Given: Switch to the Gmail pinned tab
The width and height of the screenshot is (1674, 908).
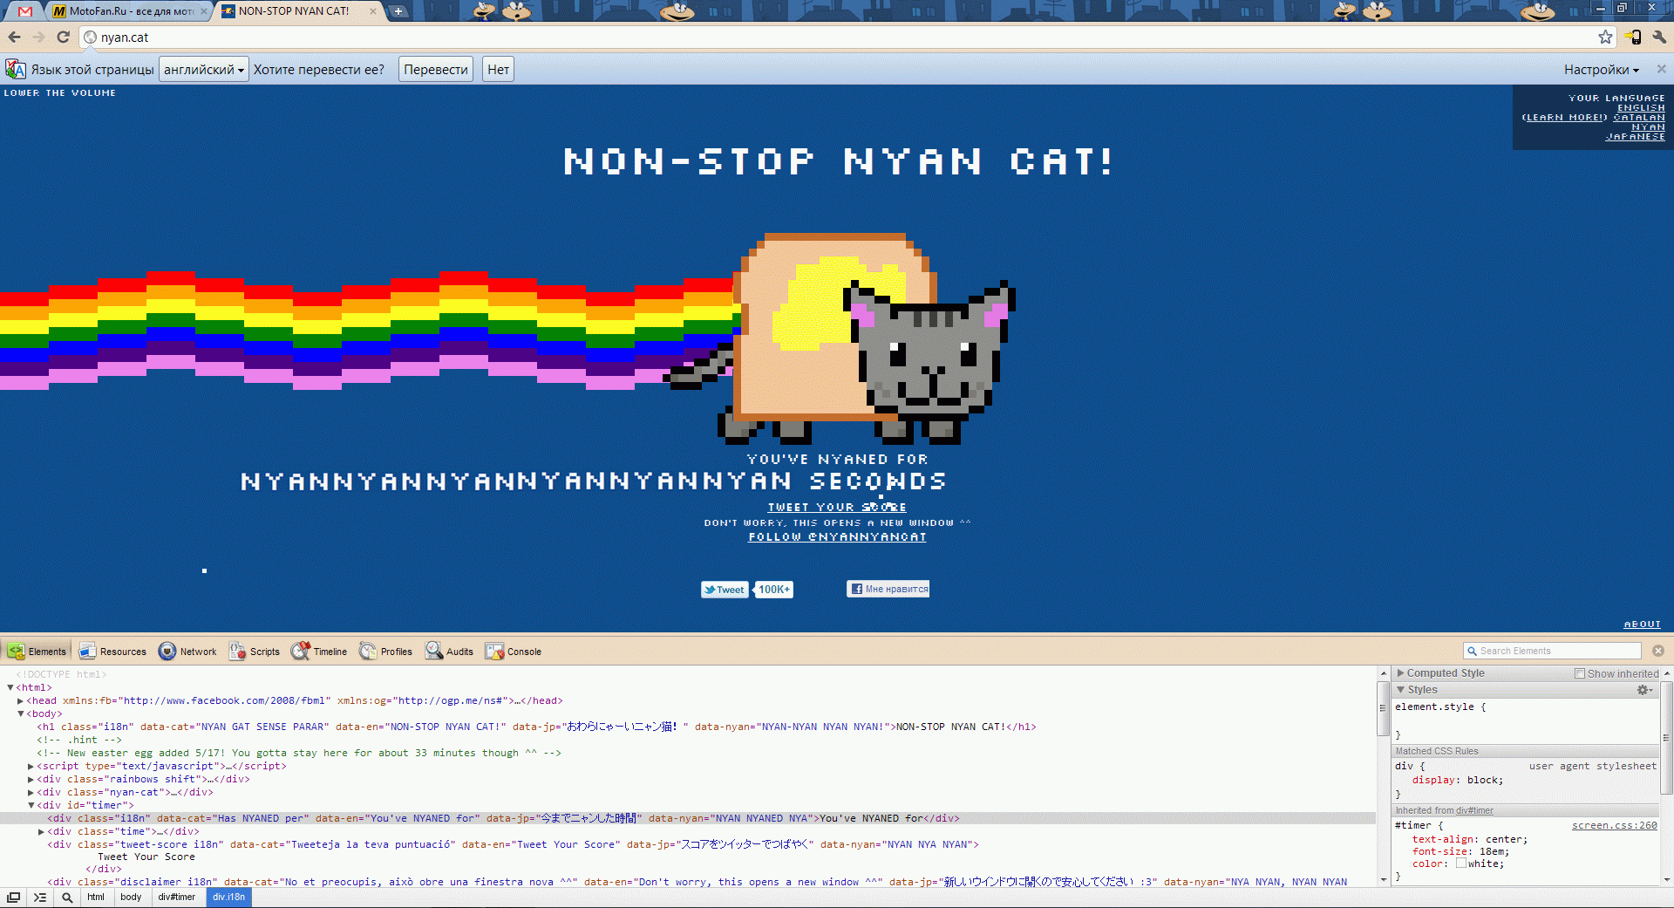Looking at the screenshot, I should tap(25, 11).
